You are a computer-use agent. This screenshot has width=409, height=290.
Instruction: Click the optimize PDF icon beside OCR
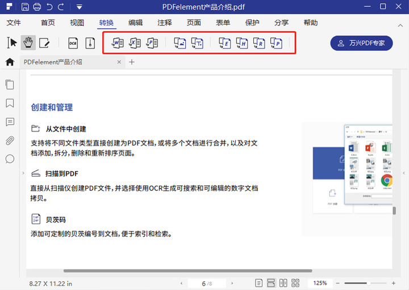coord(90,43)
